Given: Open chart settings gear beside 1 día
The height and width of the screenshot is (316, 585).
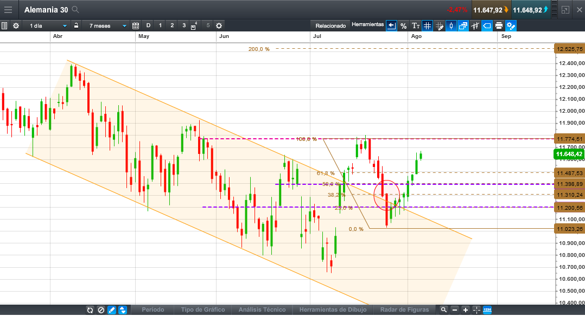Looking at the screenshot, I should click(x=16, y=25).
